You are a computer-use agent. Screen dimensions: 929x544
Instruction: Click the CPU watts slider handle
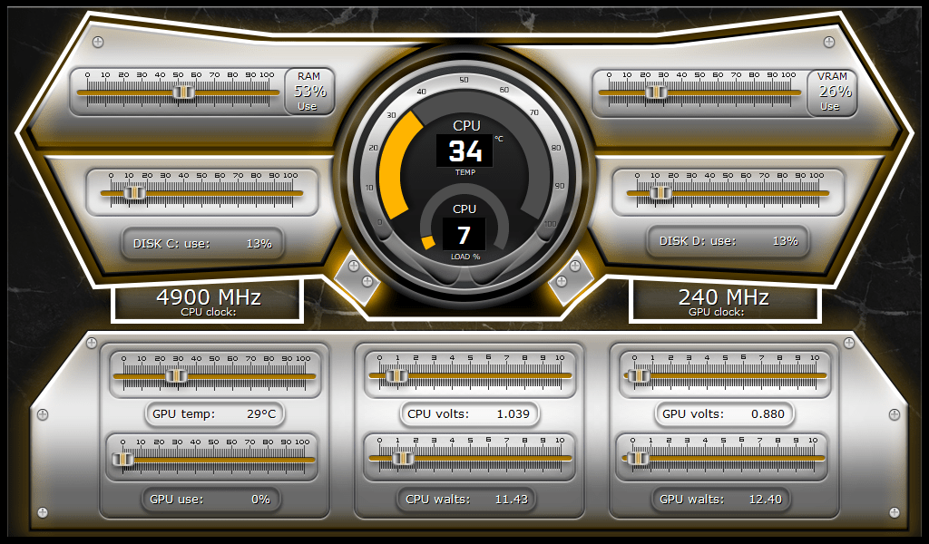pos(403,458)
